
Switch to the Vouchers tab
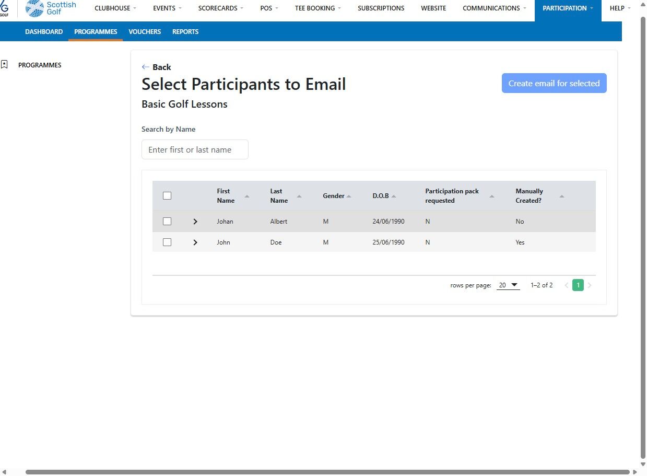point(145,32)
